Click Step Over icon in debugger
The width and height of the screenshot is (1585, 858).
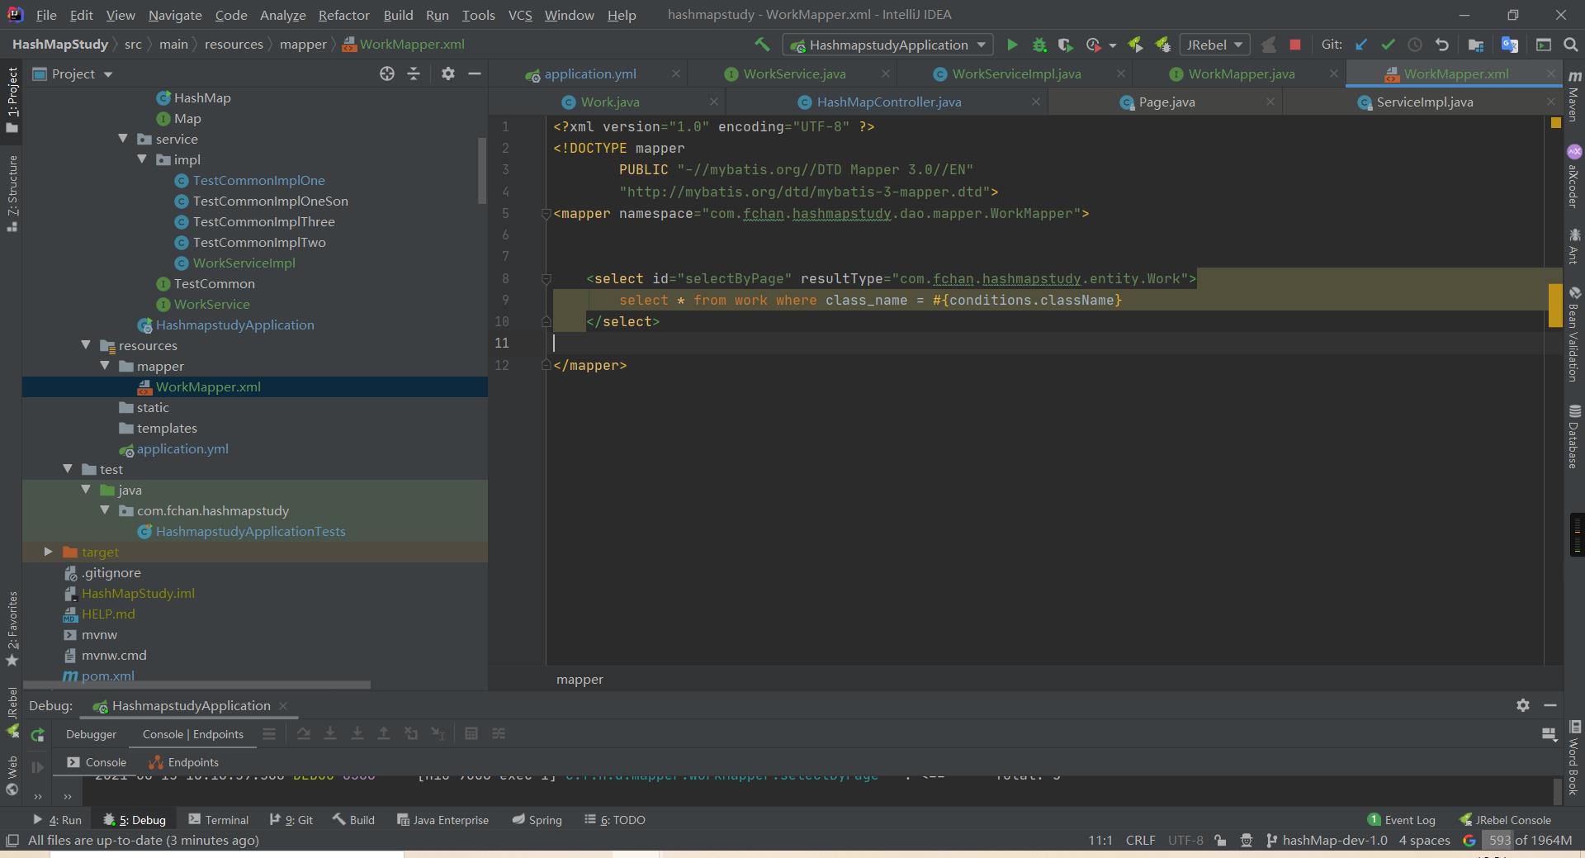coord(303,733)
